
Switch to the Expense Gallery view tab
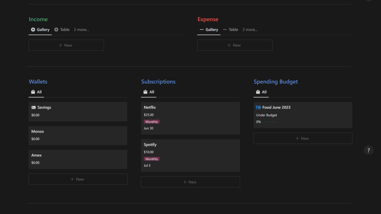(x=209, y=30)
